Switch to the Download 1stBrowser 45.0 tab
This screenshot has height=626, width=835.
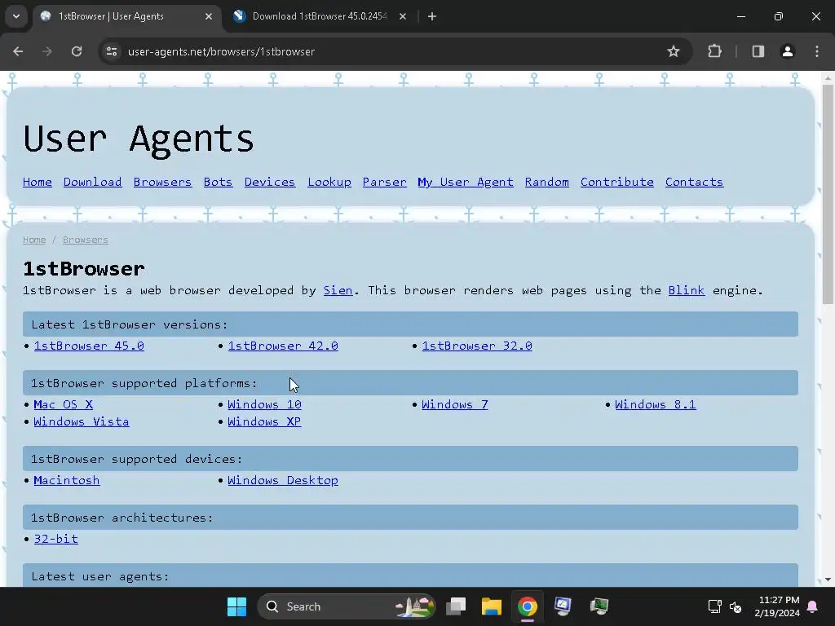319,16
